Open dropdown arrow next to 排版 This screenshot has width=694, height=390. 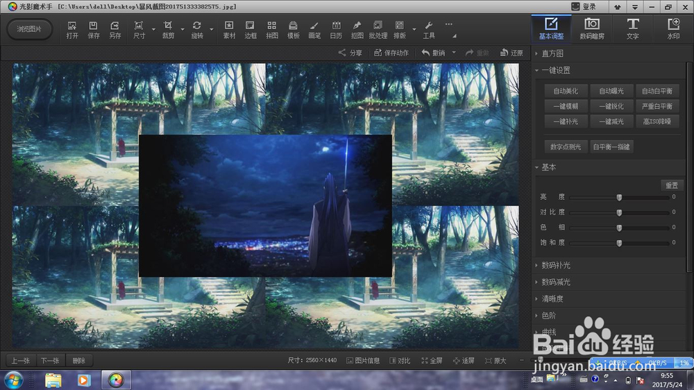pyautogui.click(x=414, y=30)
